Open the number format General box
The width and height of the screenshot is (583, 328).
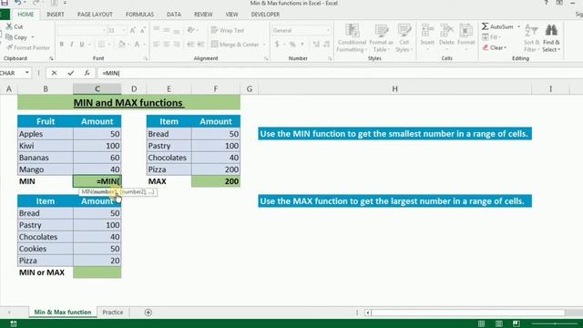[x=301, y=30]
